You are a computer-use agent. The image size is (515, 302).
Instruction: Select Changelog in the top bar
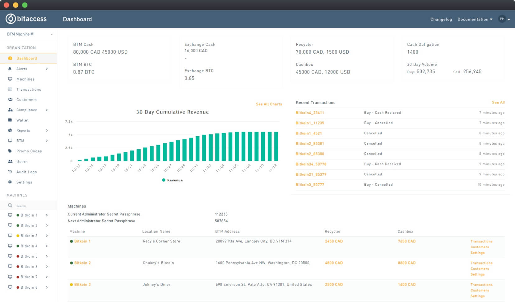pos(441,19)
